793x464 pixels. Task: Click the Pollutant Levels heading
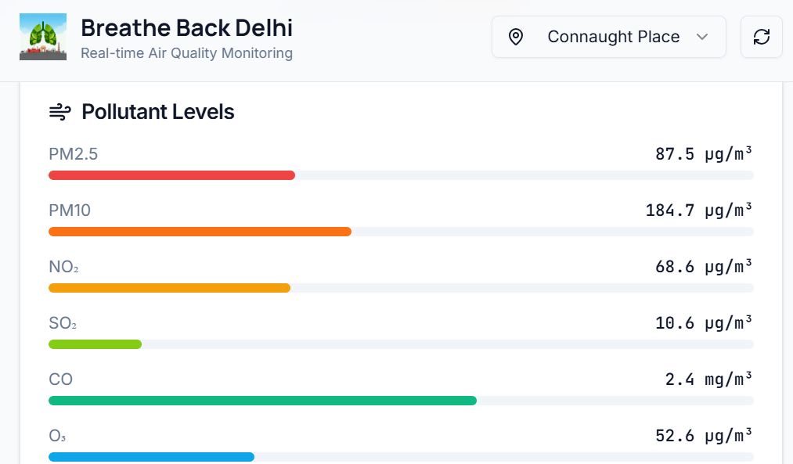click(x=158, y=112)
